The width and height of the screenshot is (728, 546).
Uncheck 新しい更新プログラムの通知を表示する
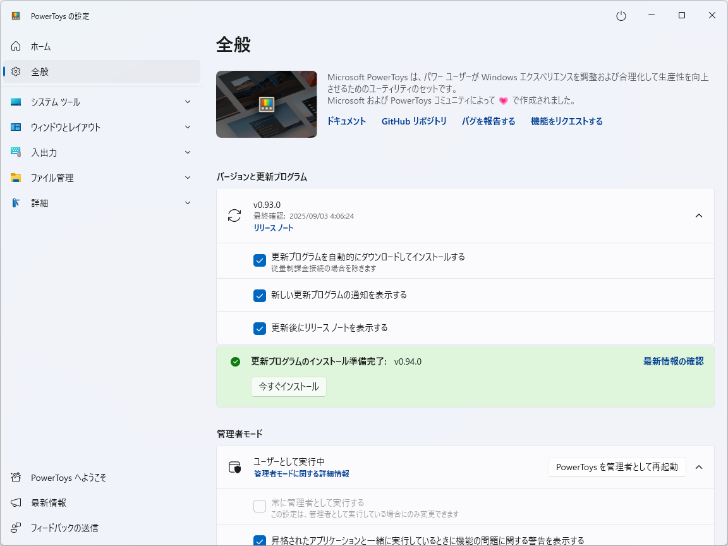coord(260,295)
